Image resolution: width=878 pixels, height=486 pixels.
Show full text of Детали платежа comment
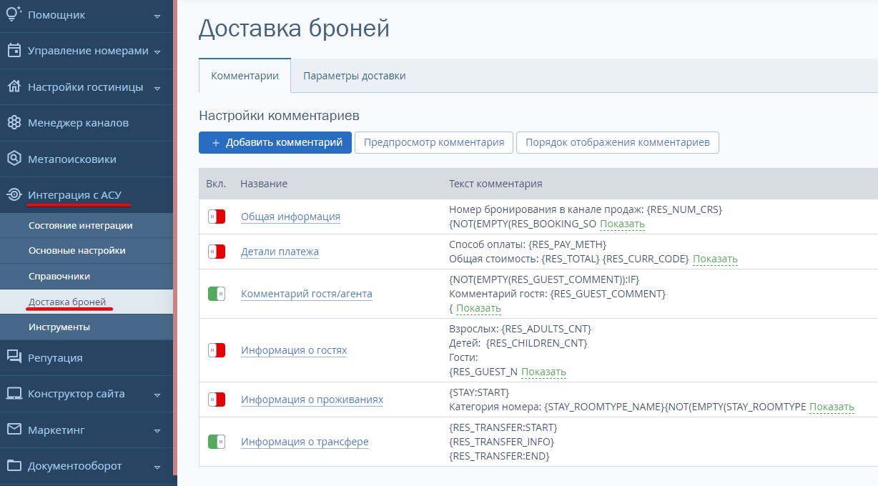(715, 259)
